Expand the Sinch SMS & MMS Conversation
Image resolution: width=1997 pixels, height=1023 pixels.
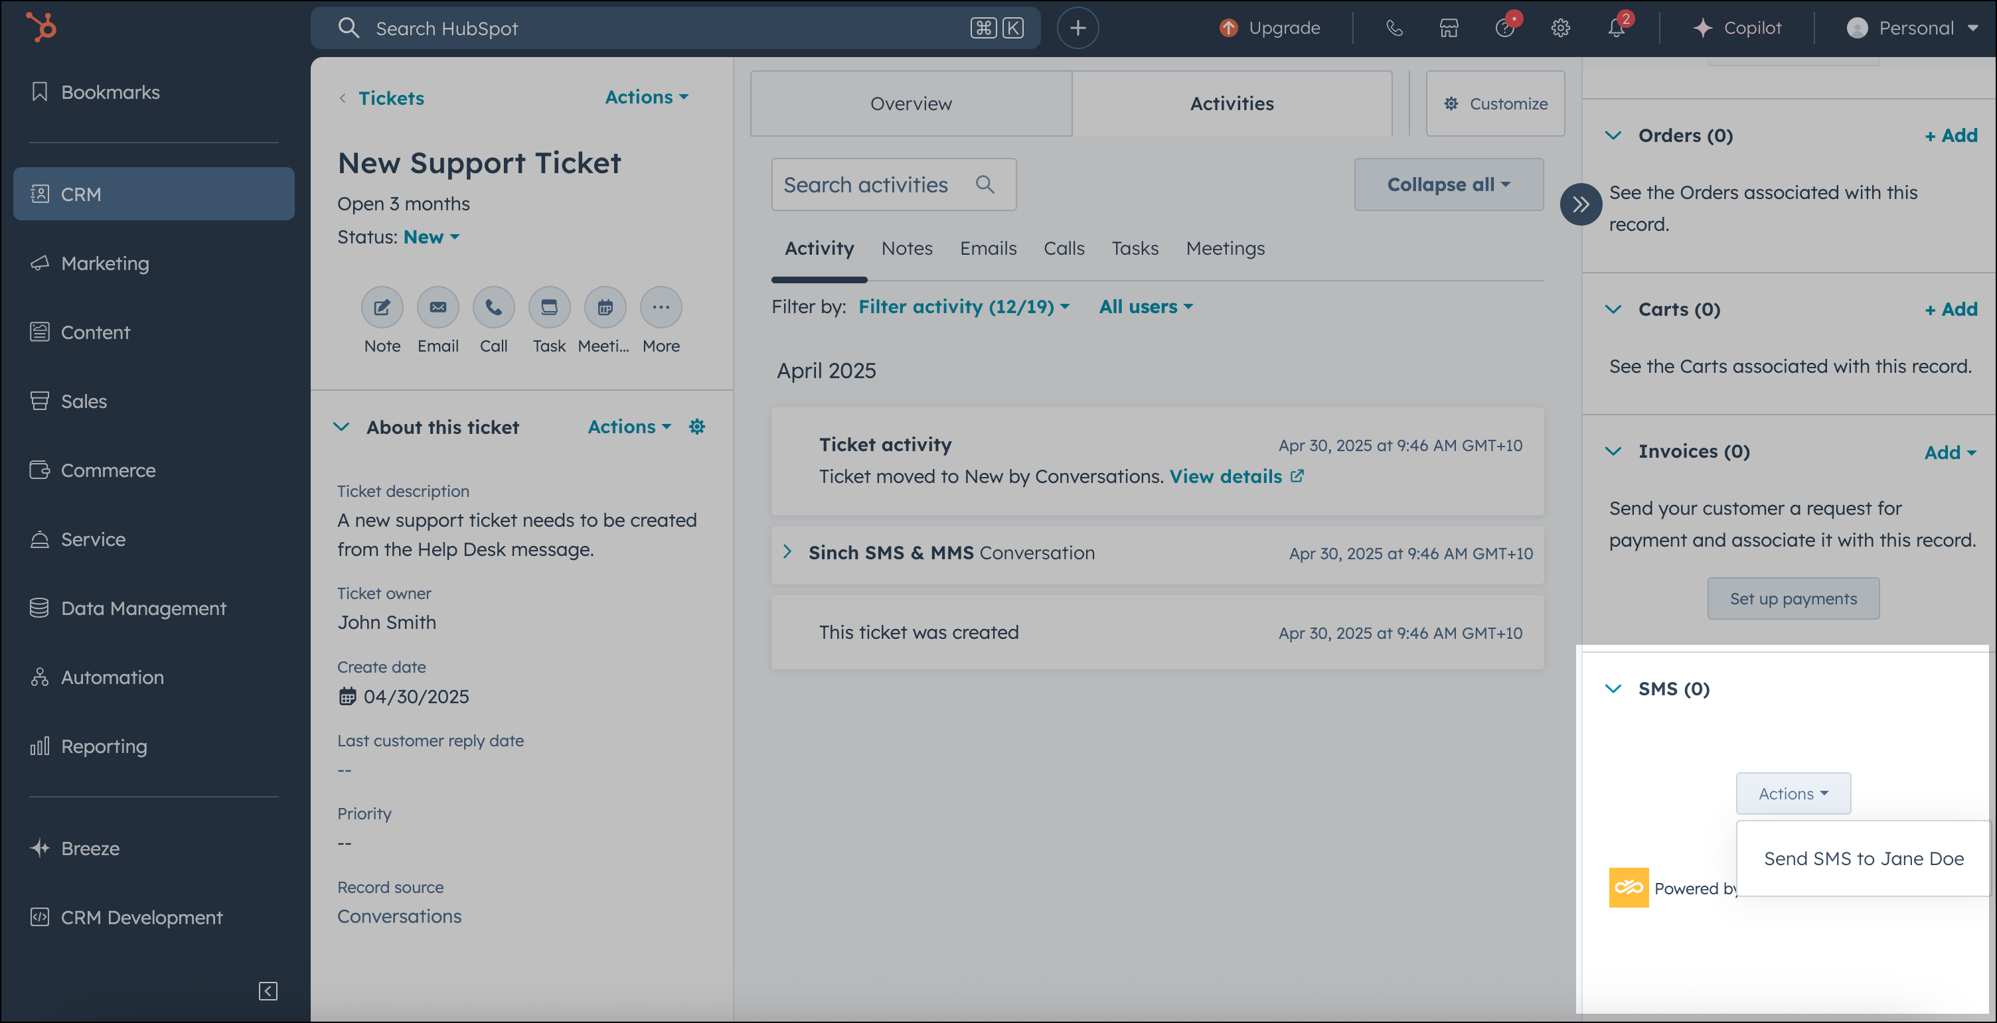click(787, 552)
